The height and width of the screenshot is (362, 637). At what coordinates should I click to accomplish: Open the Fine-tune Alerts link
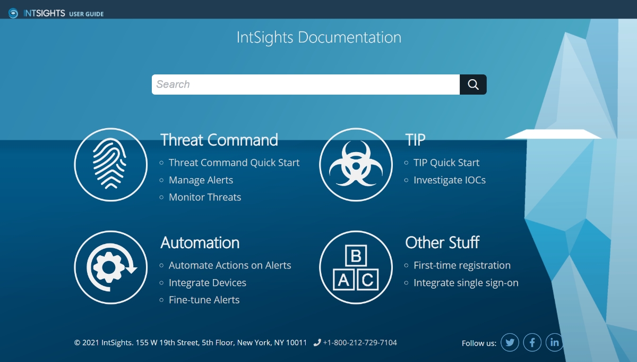[204, 300]
